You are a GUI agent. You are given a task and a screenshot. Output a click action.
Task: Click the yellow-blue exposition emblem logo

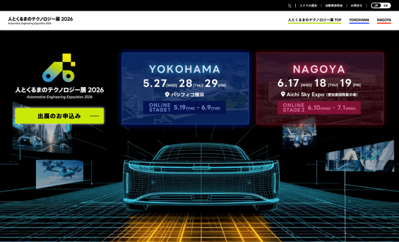tap(59, 68)
